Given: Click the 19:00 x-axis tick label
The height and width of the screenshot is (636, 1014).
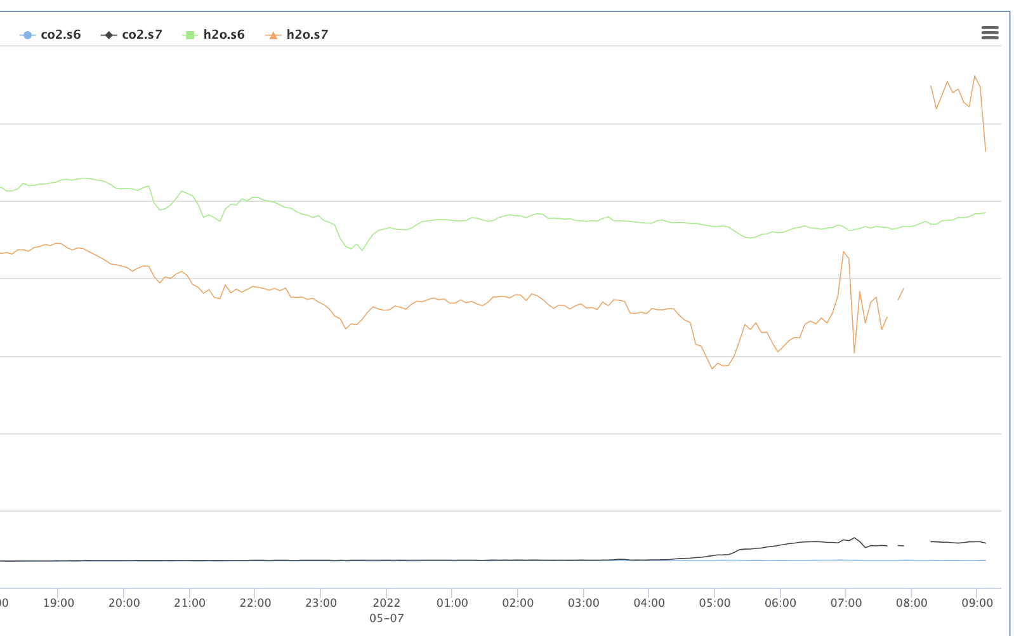Looking at the screenshot, I should coord(58,603).
